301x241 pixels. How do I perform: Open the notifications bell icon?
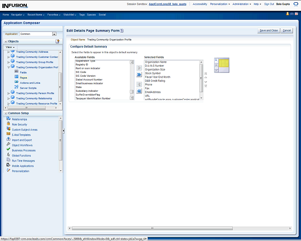coord(287,14)
